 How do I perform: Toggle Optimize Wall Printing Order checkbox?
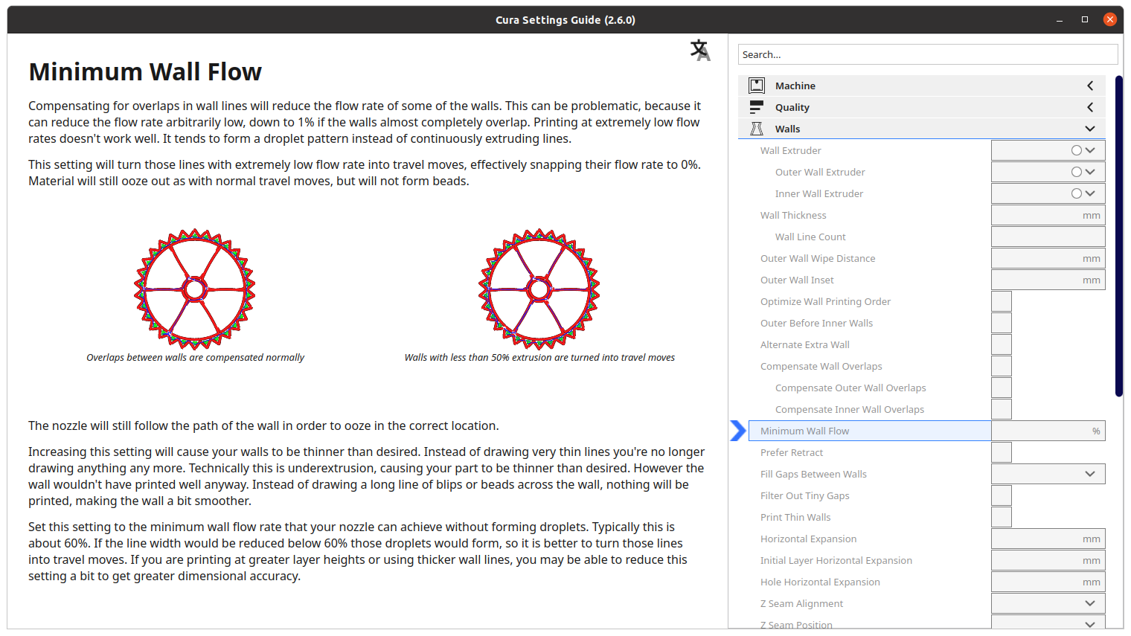(1002, 301)
